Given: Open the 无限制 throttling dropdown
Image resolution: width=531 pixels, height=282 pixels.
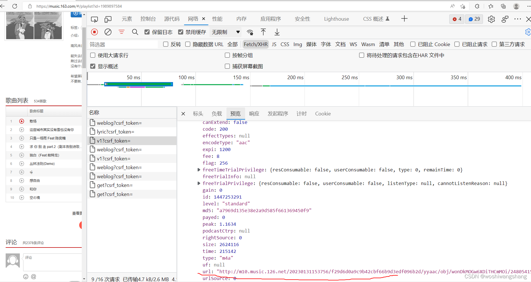Looking at the screenshot, I should click(x=226, y=32).
